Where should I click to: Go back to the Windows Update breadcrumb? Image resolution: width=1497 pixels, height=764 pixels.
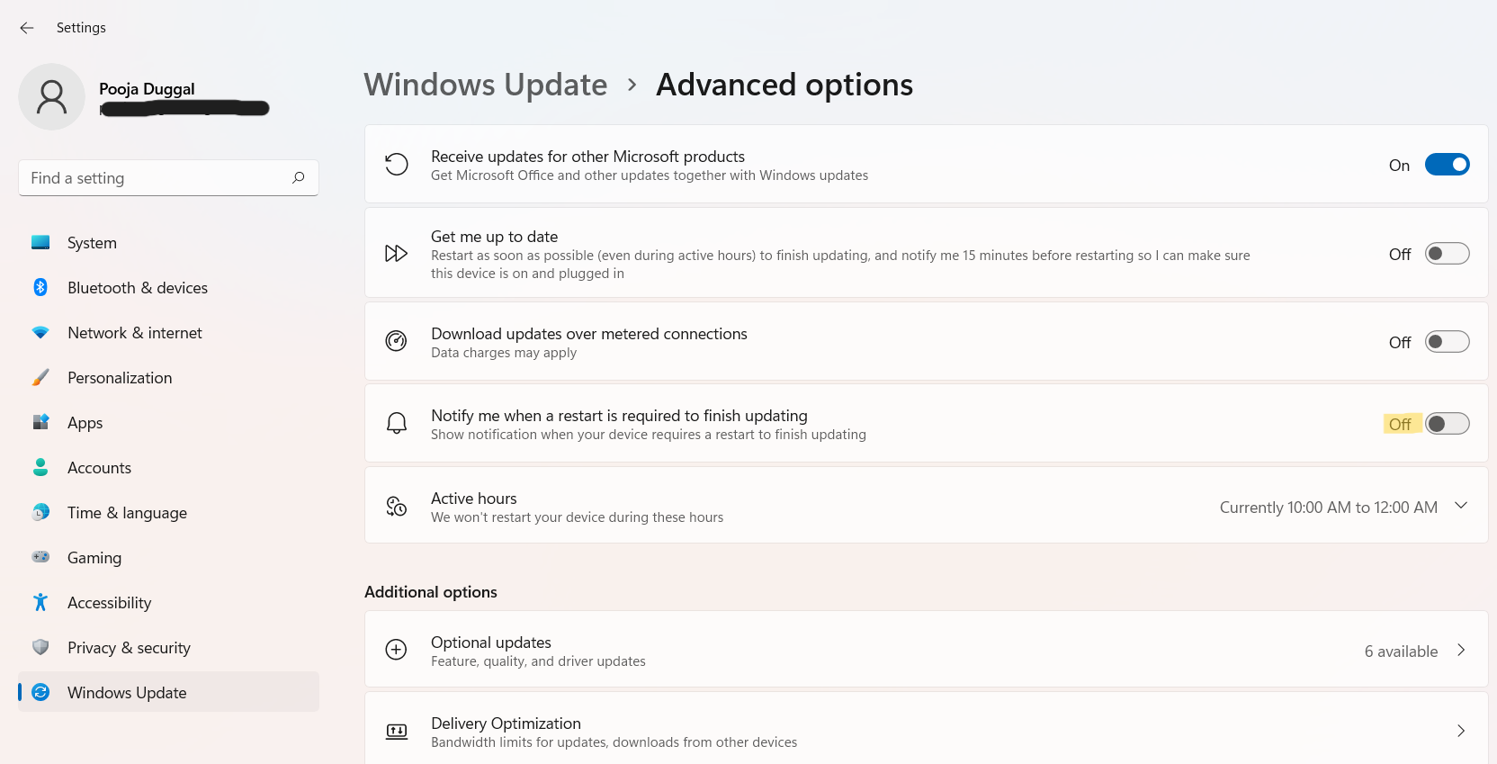tap(486, 85)
